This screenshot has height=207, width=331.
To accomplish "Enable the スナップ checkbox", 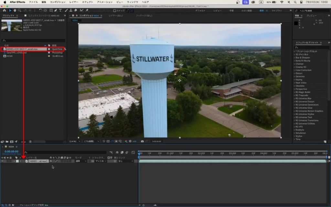I will pos(115,10).
